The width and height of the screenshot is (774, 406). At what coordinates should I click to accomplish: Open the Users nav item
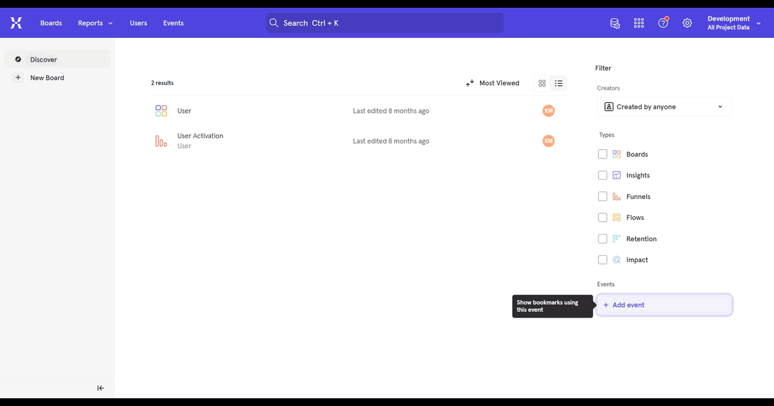pos(138,23)
